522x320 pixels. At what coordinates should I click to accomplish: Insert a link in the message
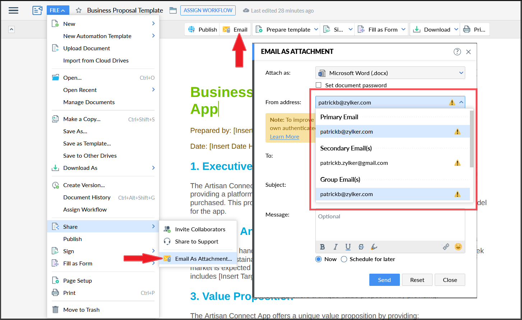(x=446, y=247)
